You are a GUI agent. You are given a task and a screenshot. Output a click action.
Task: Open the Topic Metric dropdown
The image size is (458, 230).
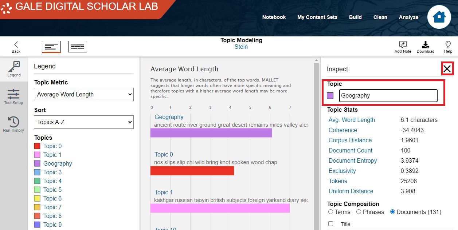point(84,94)
